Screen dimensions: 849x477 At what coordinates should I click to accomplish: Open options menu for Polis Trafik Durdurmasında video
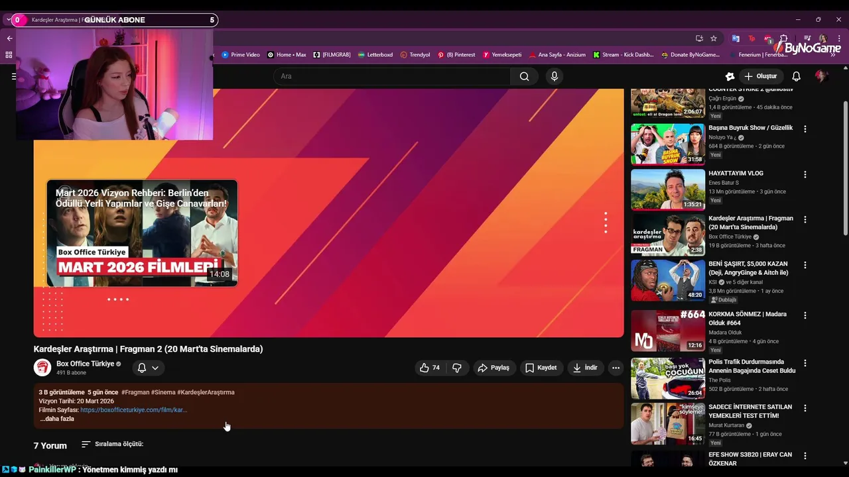[x=805, y=364]
